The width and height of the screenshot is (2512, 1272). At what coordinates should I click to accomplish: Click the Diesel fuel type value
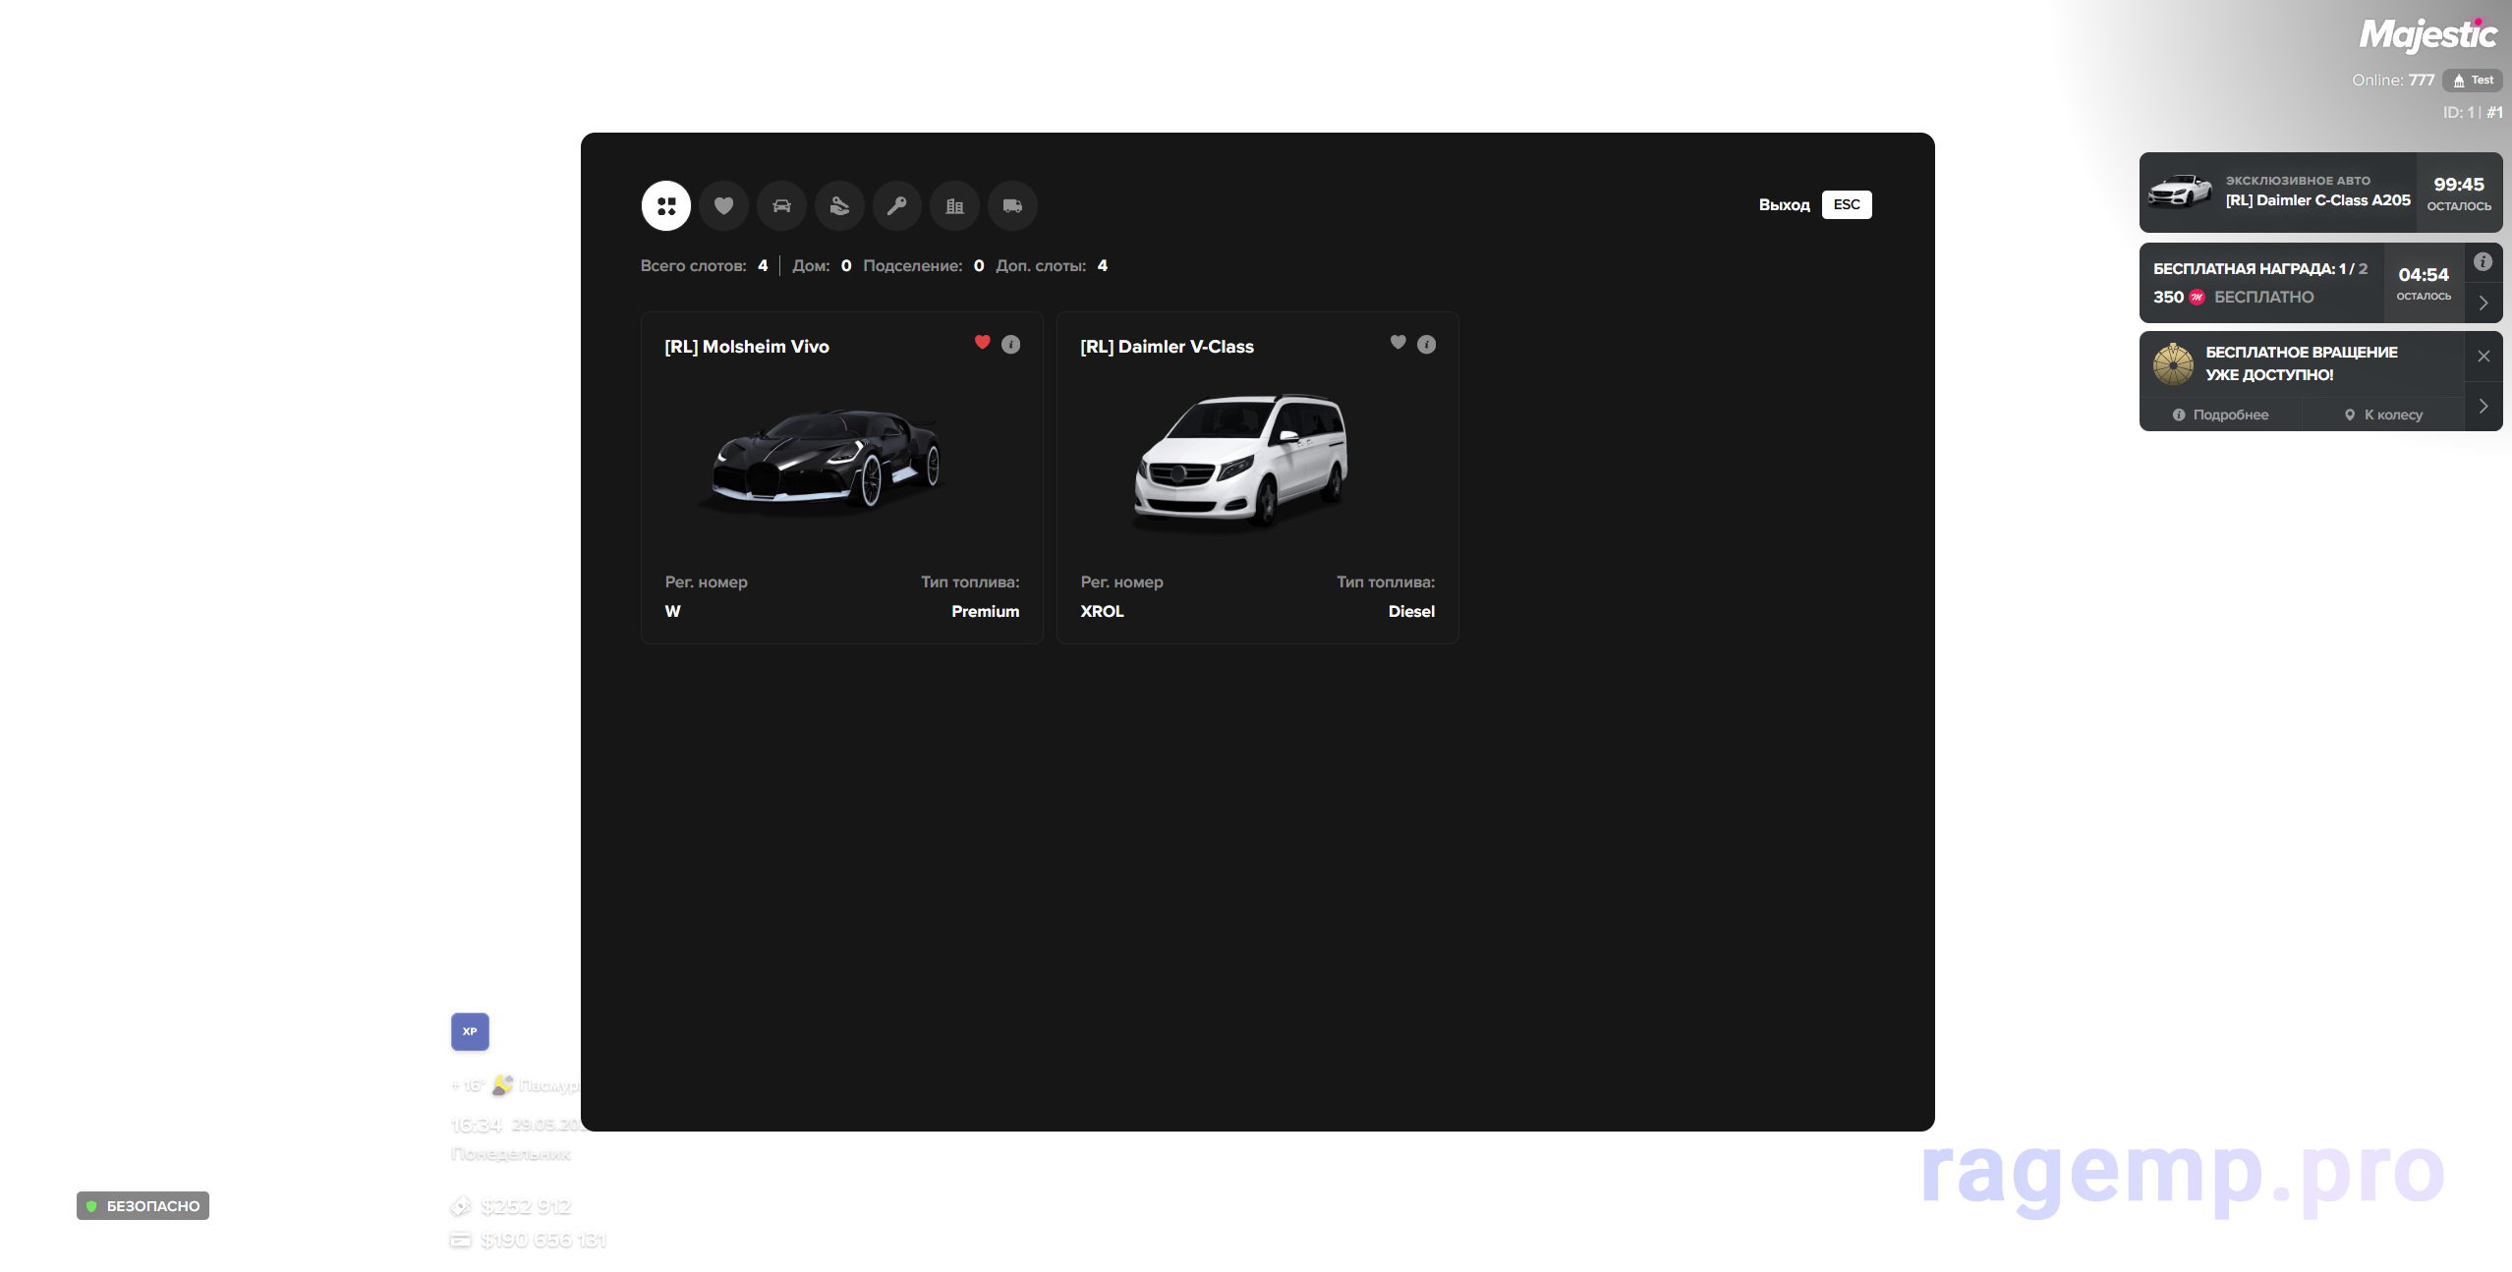pos(1411,611)
